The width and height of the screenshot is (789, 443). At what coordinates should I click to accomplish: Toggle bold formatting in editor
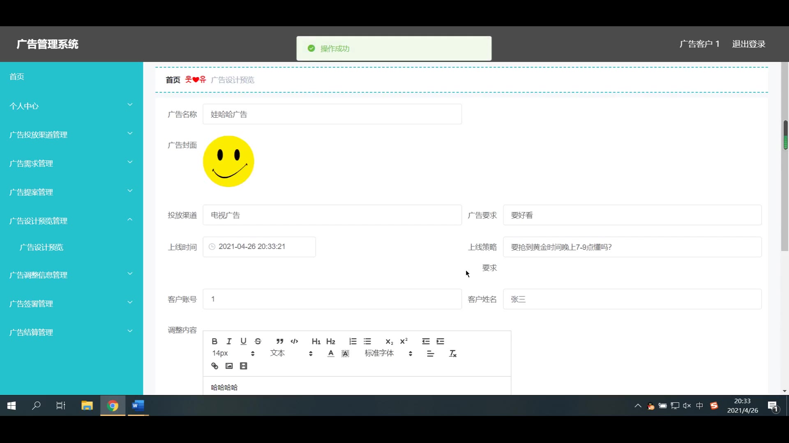(x=214, y=341)
